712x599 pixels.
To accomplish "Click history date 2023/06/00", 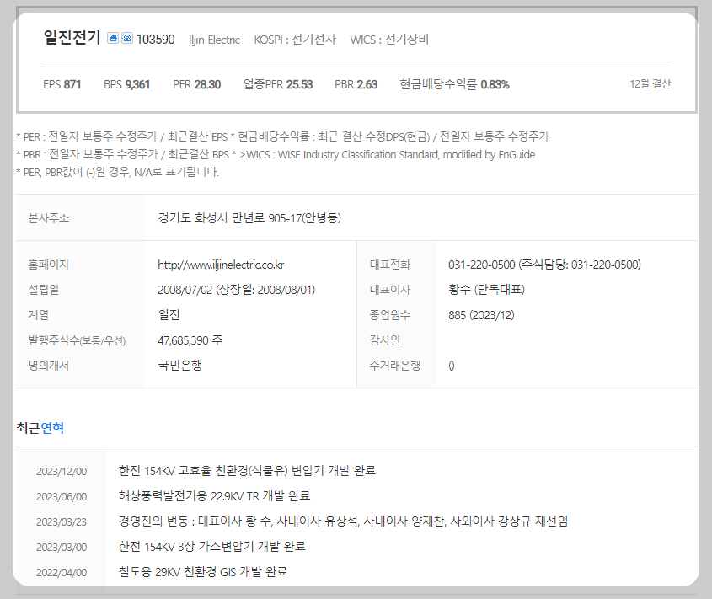I will 62,497.
